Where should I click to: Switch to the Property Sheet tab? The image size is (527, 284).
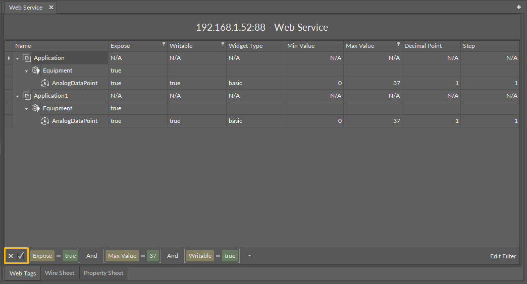point(103,273)
